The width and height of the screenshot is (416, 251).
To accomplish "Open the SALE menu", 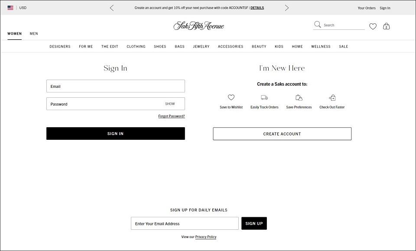I will 343,46.
